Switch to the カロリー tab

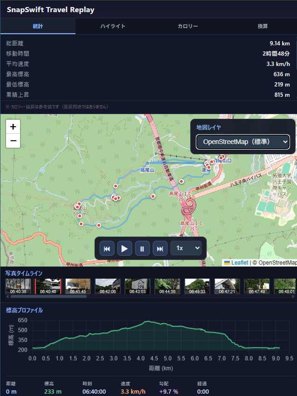coord(188,26)
